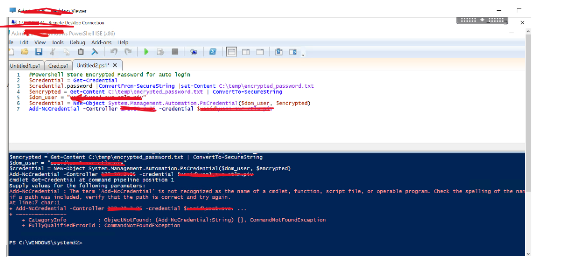Viewport: 577px width, 271px height.
Task: Switch to the Cred.ps1 tab
Action: (58, 66)
